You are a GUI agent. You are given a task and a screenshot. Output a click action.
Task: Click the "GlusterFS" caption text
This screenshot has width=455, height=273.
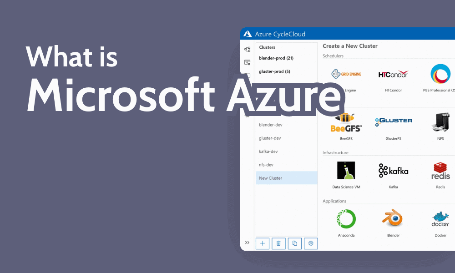point(393,139)
